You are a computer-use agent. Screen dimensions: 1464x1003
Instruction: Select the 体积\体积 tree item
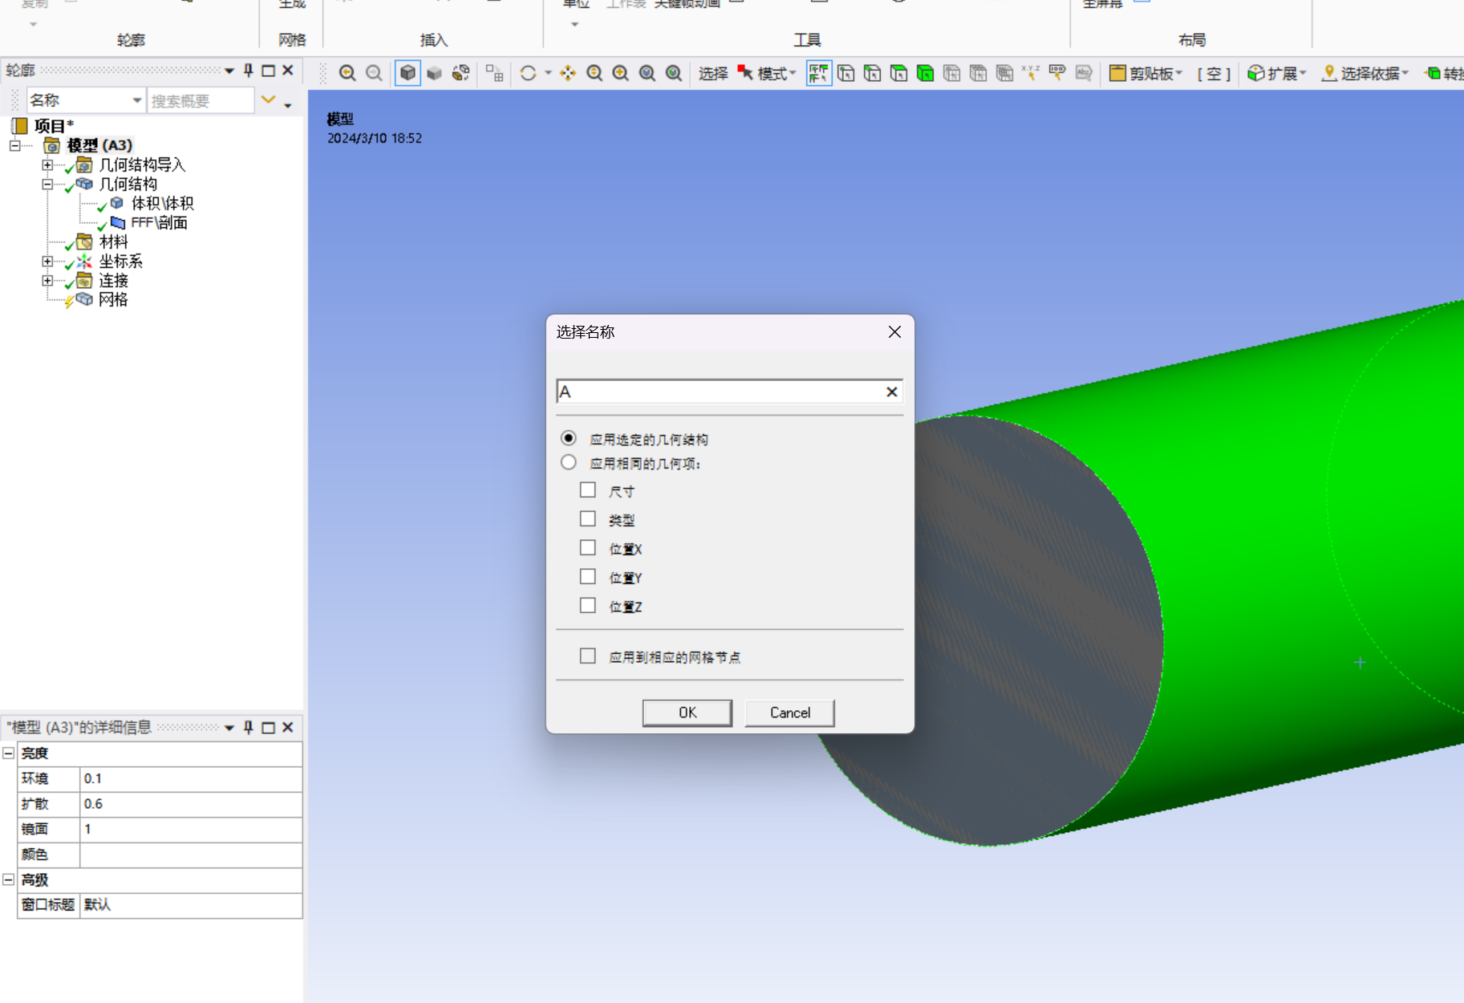click(x=162, y=204)
